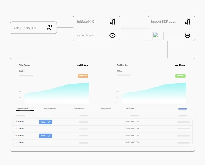Switch to the merchant payments tab
The height and width of the screenshot is (165, 205).
coord(50,108)
